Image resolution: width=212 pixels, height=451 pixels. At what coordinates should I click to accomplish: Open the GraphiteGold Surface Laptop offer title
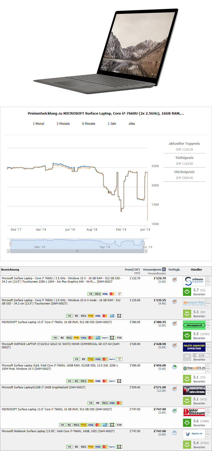tap(43, 387)
